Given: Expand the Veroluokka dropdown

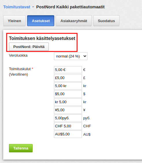Looking at the screenshot, I should click(71, 56).
